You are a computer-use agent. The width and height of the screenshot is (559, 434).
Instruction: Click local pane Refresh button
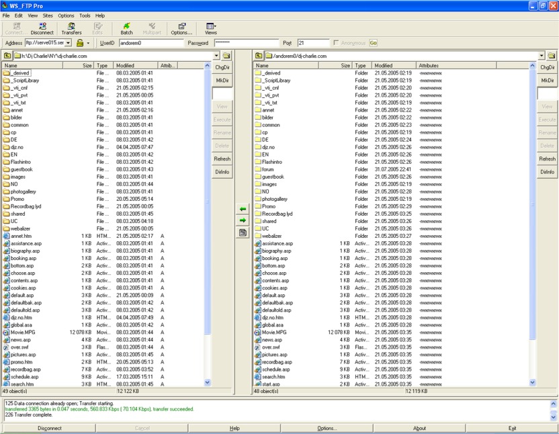coord(222,159)
